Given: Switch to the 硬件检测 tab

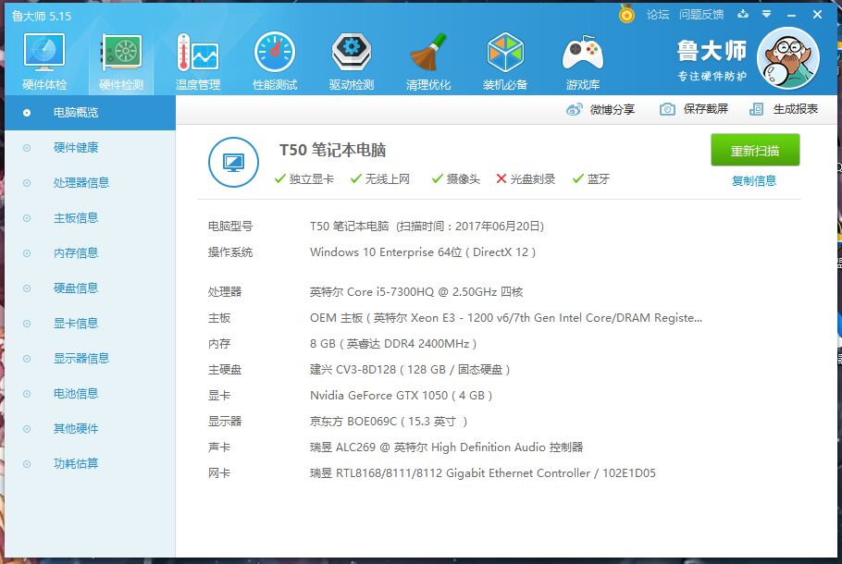Looking at the screenshot, I should tap(120, 58).
